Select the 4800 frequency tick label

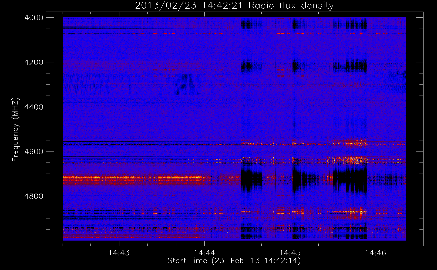pyautogui.click(x=34, y=196)
